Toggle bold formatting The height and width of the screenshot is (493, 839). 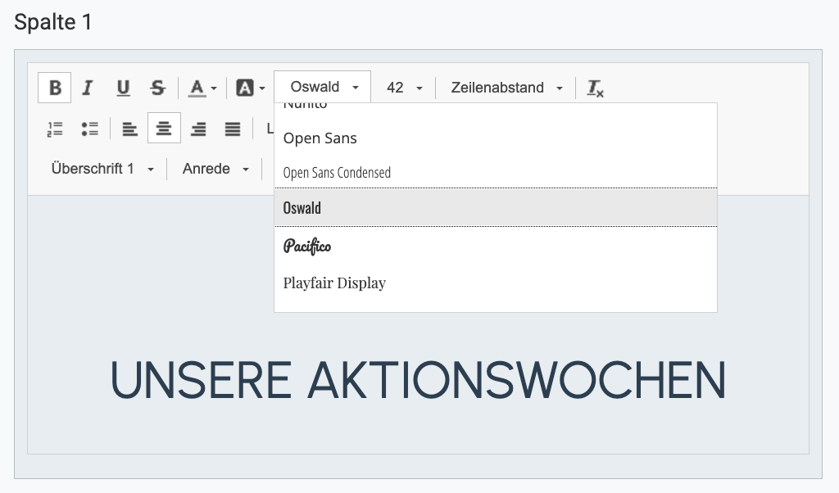[x=55, y=88]
